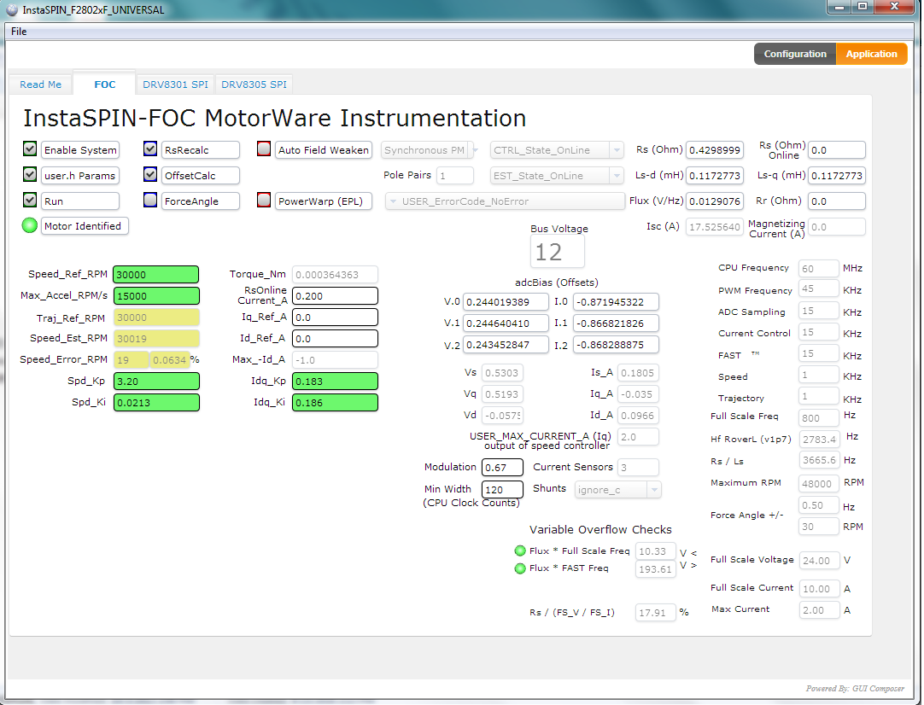Toggle the Enable System checkbox
924x705 pixels.
point(30,149)
